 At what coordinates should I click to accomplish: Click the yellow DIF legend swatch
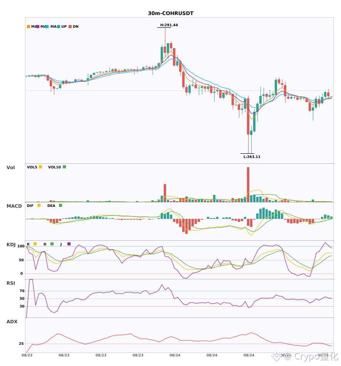tap(39, 205)
